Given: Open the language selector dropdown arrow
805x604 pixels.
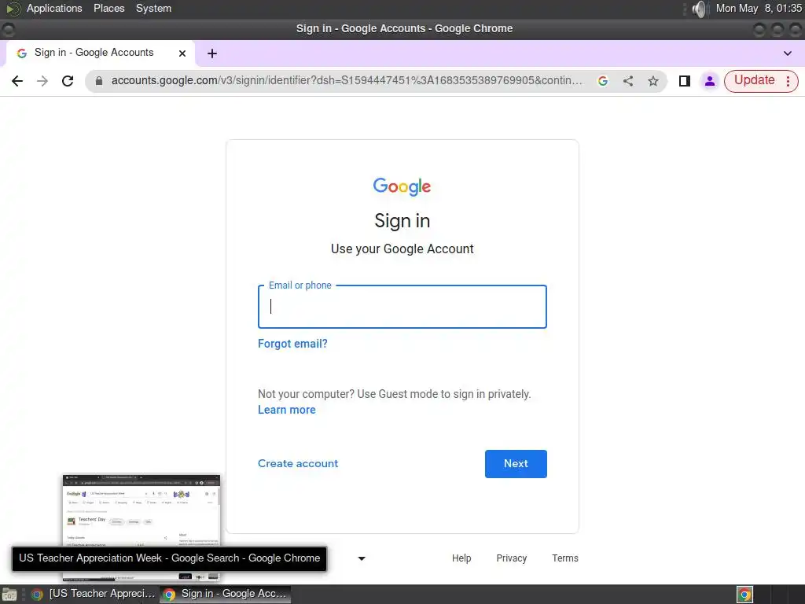Looking at the screenshot, I should click(x=362, y=558).
